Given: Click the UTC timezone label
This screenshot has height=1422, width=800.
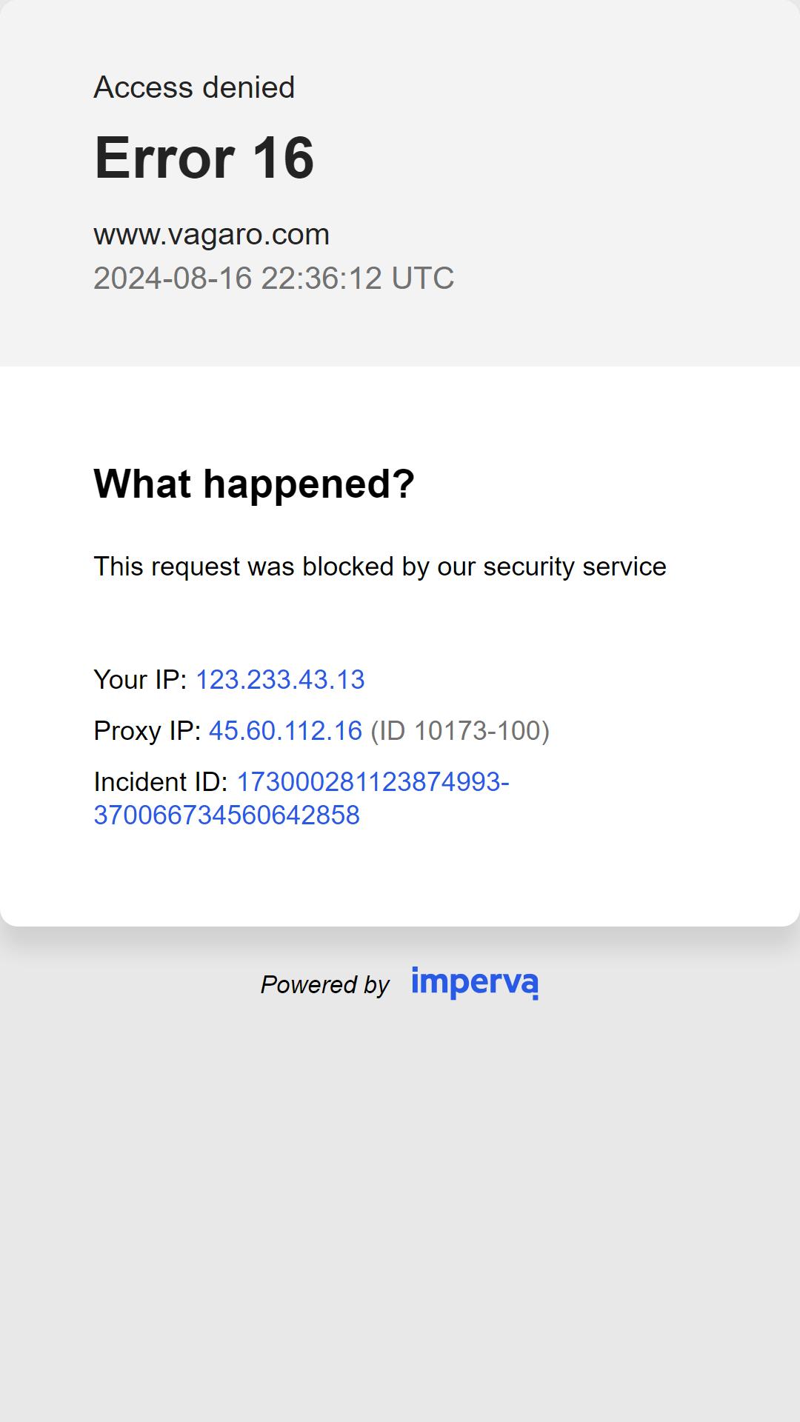Looking at the screenshot, I should tap(422, 278).
